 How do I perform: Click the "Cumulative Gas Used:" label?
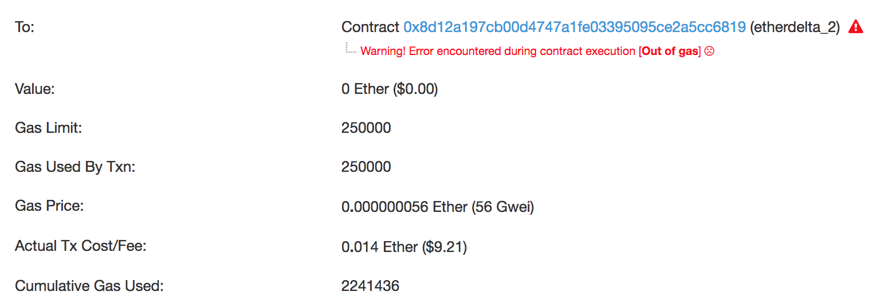coord(89,286)
